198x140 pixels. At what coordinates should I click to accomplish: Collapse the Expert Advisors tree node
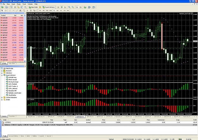pos(2,75)
